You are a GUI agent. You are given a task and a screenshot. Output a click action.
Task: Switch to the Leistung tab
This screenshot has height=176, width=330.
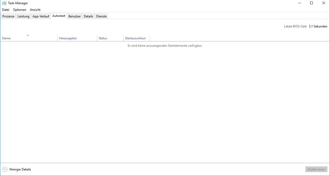(23, 16)
